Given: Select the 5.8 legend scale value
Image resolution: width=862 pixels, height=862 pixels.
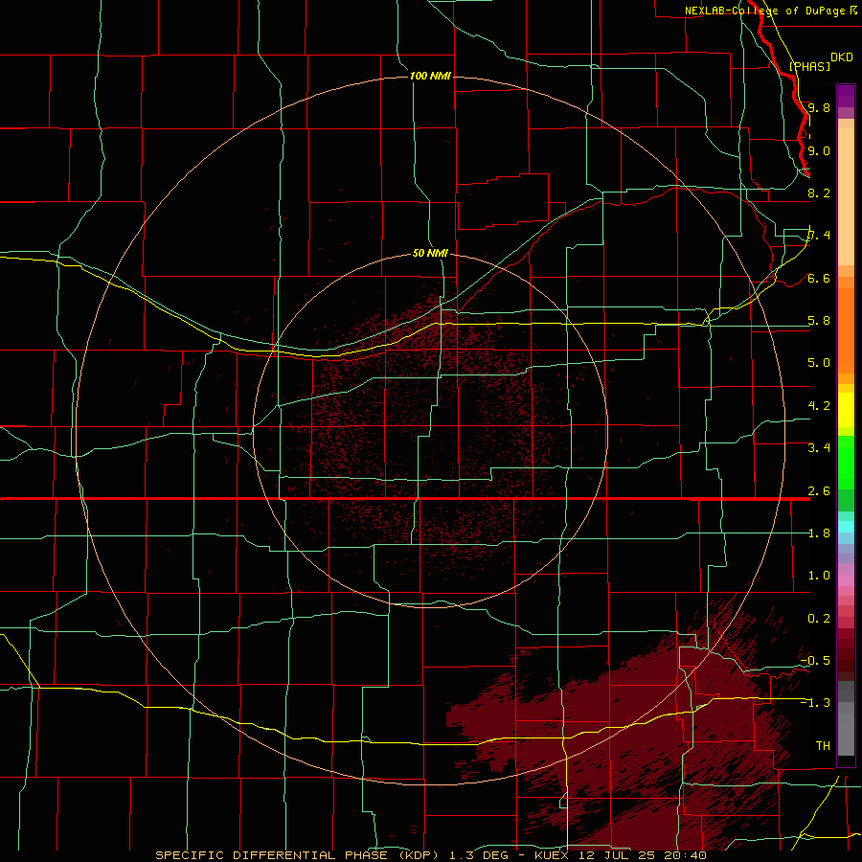Looking at the screenshot, I should tap(819, 321).
